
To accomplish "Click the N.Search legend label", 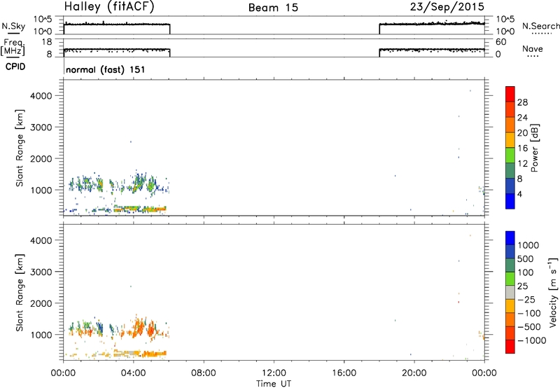I will pos(540,26).
